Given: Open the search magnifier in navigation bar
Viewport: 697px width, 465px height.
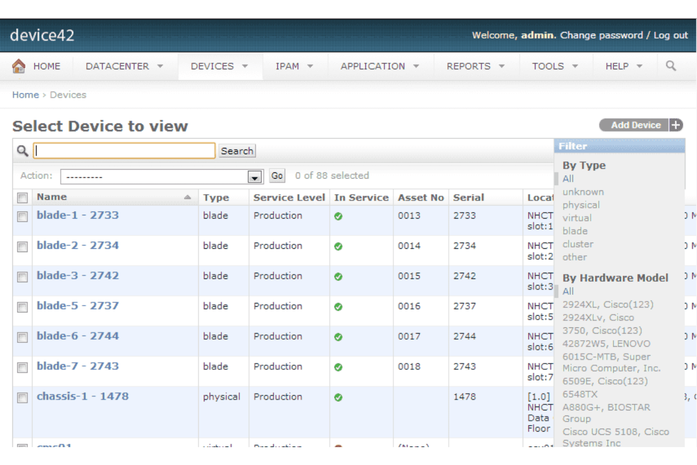Looking at the screenshot, I should [x=671, y=66].
